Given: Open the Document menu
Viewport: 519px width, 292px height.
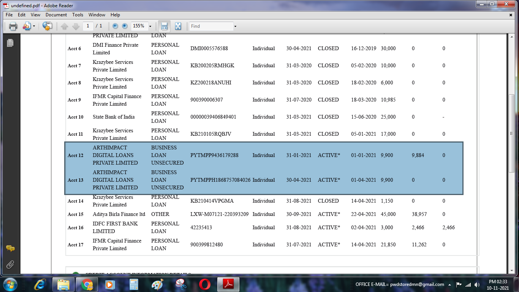Looking at the screenshot, I should click(56, 15).
